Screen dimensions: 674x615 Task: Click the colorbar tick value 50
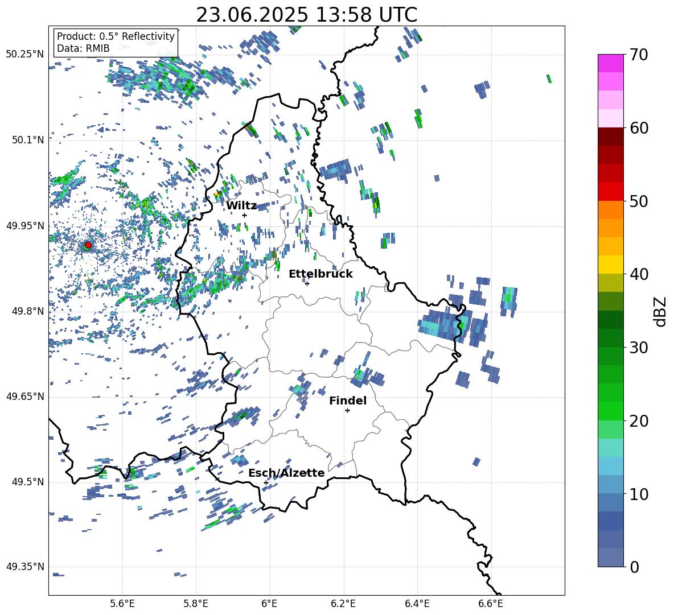click(x=639, y=201)
